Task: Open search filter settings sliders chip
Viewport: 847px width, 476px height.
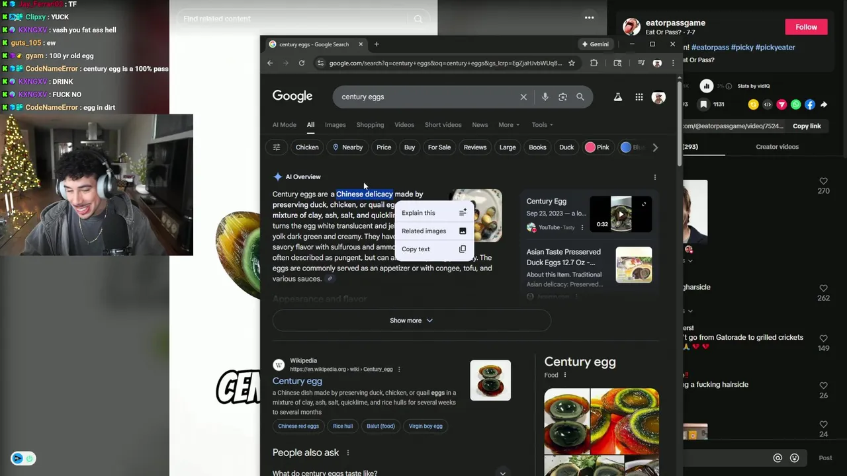Action: [x=277, y=147]
